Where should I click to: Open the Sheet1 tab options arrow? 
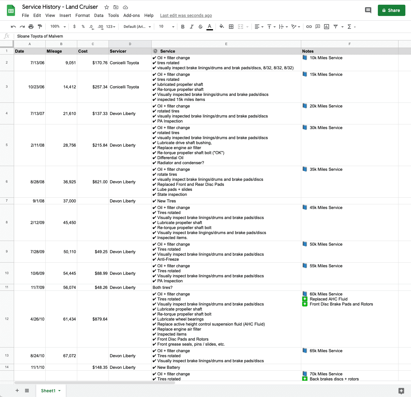coord(59,391)
